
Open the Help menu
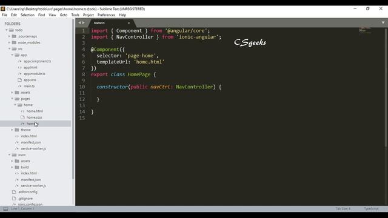[x=122, y=15]
